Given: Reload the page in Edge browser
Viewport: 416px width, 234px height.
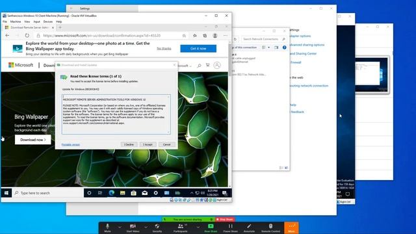Looking at the screenshot, I should point(27,36).
